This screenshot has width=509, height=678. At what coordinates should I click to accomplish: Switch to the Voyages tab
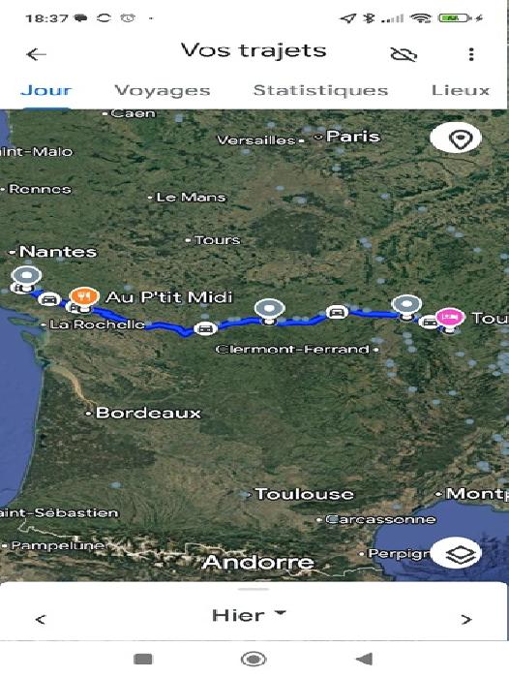point(163,90)
